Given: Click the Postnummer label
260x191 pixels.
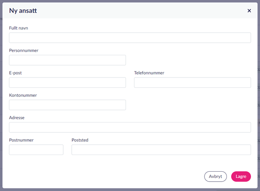Looking at the screenshot, I should (x=21, y=140).
